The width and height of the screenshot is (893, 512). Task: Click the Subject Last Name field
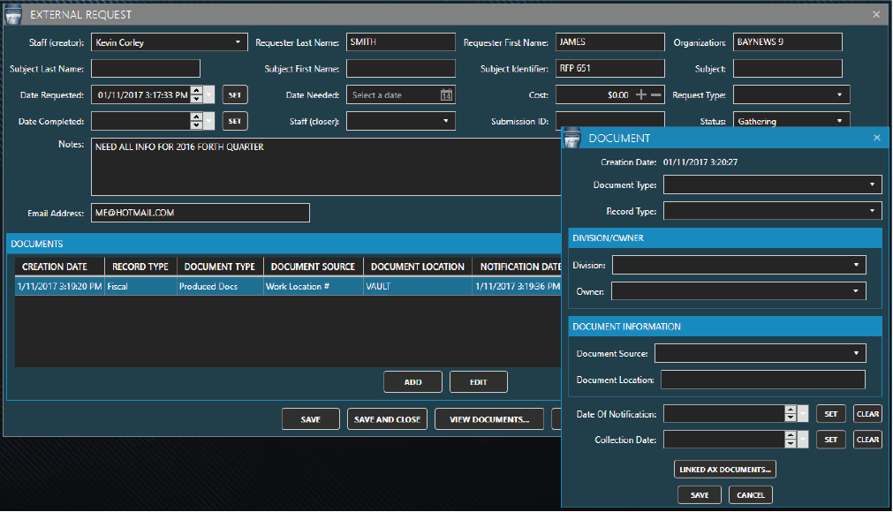pos(146,68)
